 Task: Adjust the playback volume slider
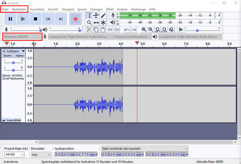point(65,30)
